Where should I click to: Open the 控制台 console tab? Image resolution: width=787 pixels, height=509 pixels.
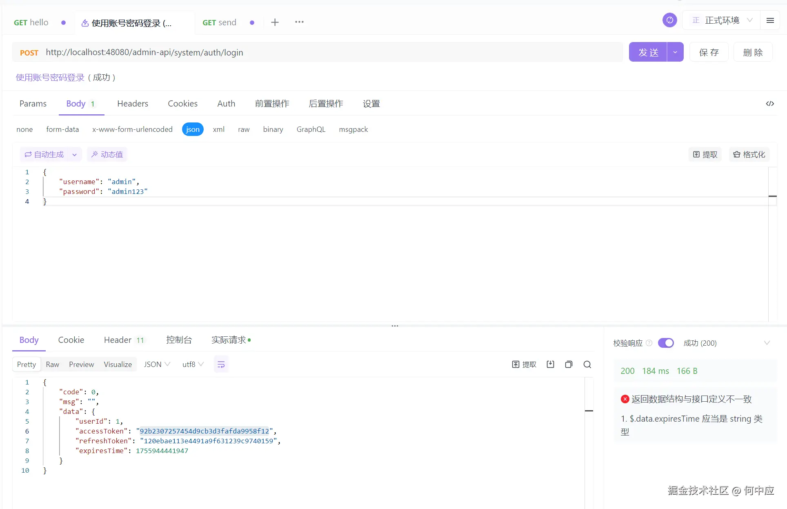[x=179, y=340]
